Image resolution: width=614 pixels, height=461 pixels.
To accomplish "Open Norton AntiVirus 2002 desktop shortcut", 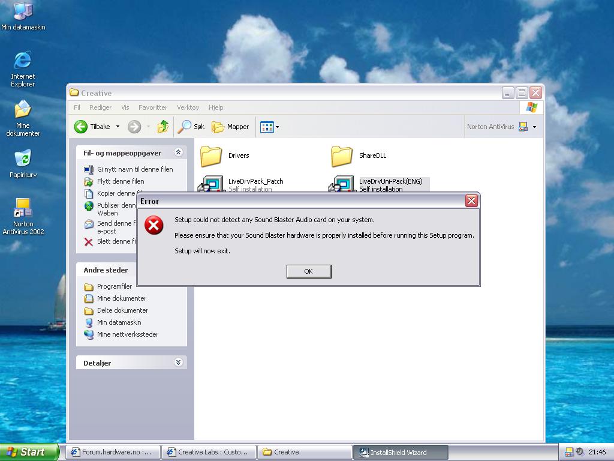I will [x=23, y=216].
